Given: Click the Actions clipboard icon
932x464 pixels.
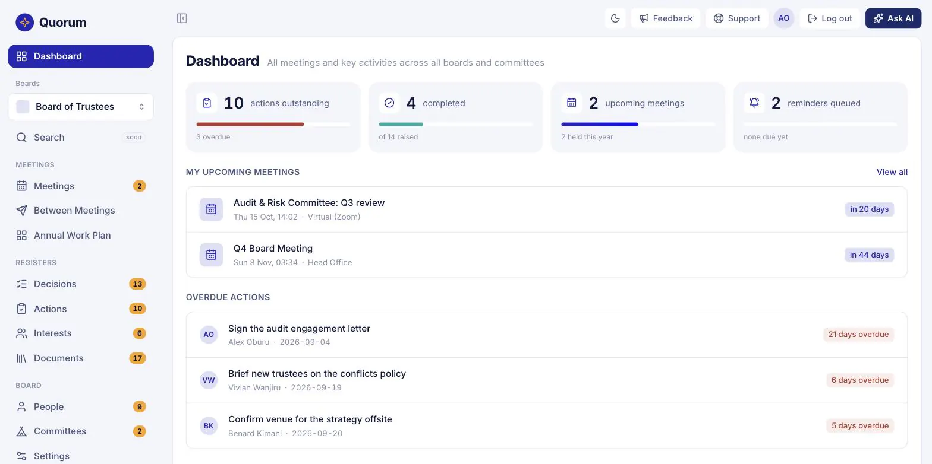Looking at the screenshot, I should [x=21, y=309].
